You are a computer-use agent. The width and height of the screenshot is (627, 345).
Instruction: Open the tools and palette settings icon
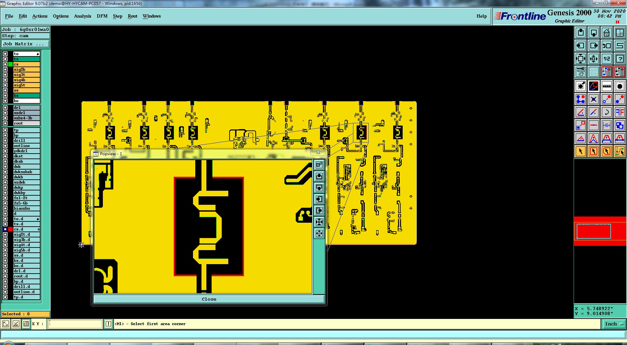click(581, 72)
